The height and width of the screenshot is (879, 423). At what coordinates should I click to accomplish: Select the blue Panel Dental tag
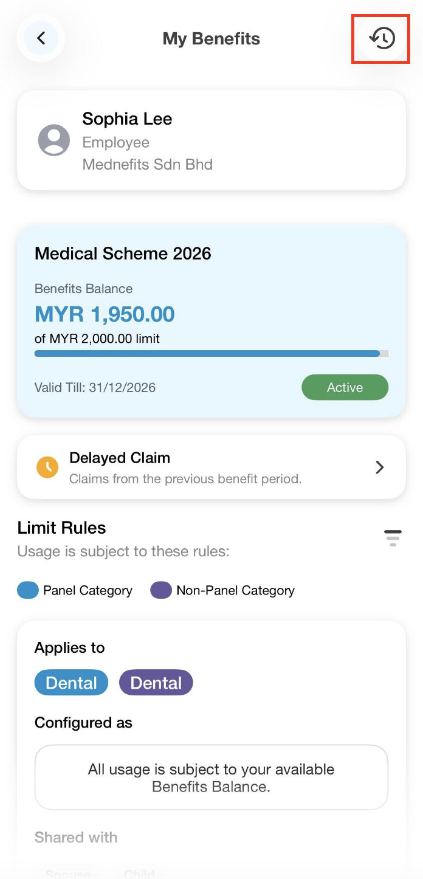point(71,683)
